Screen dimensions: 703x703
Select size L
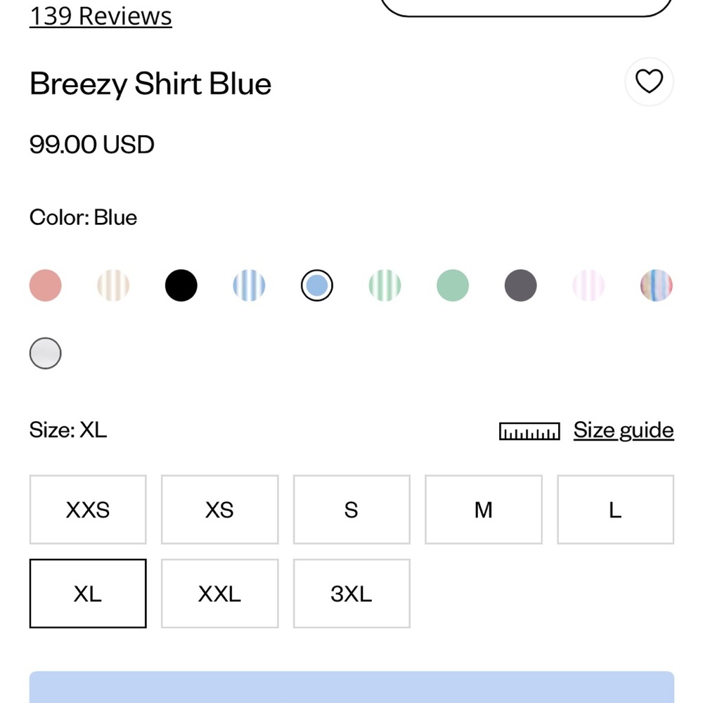coord(615,509)
